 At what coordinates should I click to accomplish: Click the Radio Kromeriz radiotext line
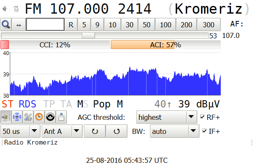pyautogui.click(x=31, y=142)
